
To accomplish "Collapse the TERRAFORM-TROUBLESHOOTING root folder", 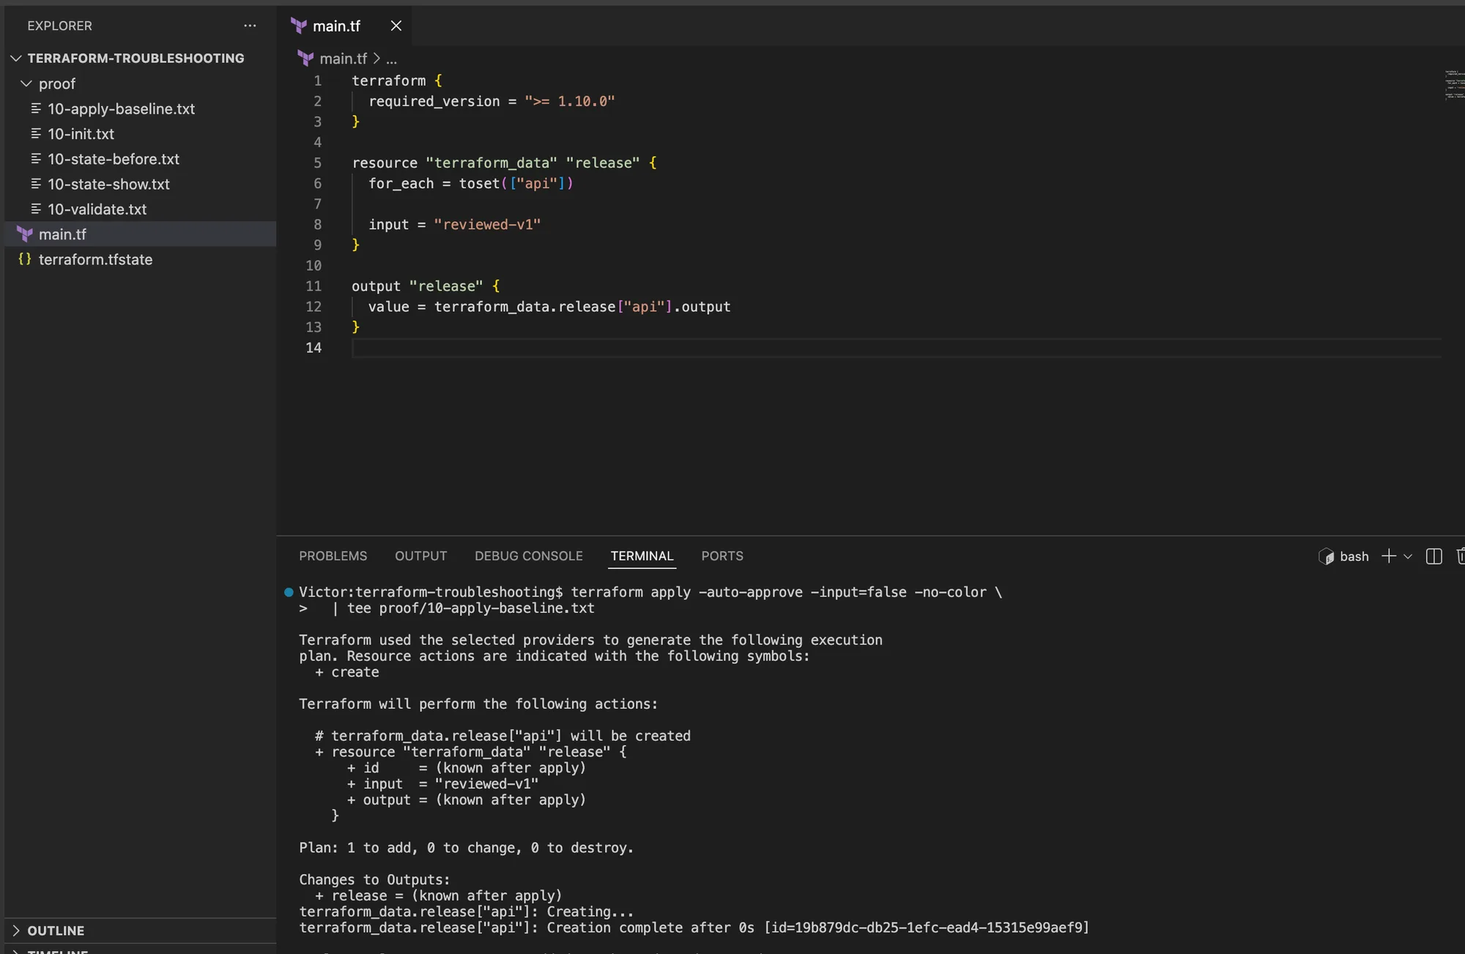I will [16, 58].
